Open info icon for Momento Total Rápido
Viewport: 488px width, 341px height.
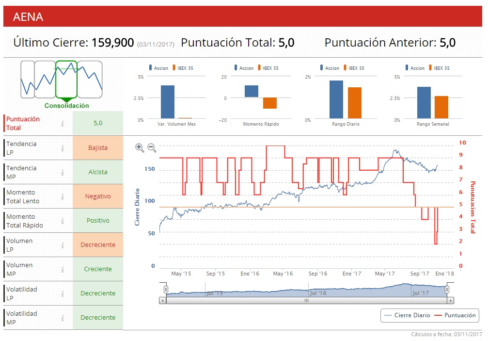click(x=63, y=221)
